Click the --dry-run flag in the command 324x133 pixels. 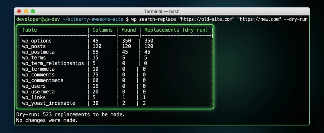(x=296, y=19)
